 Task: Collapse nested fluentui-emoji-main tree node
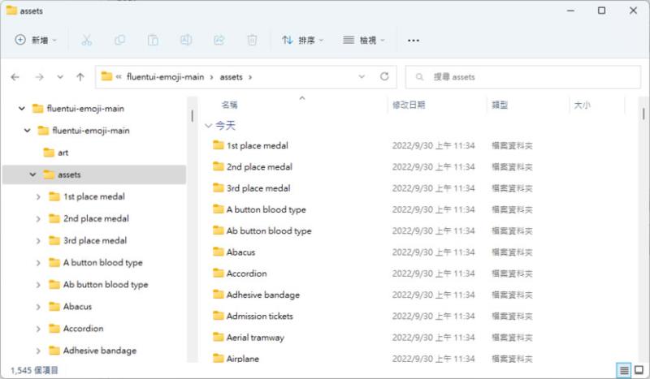coord(28,131)
